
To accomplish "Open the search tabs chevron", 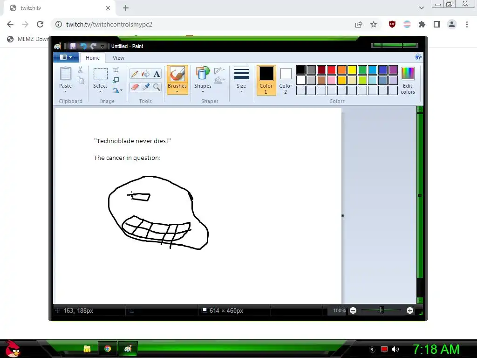I will [421, 8].
